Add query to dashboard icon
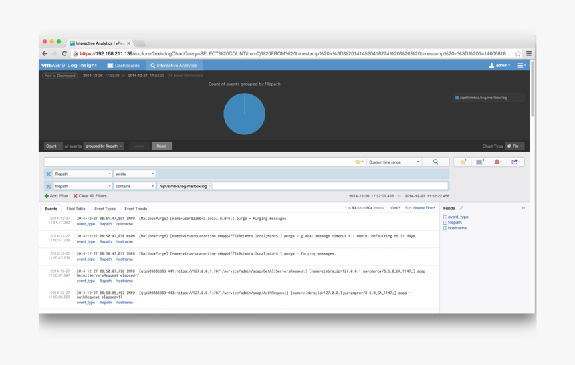 point(480,162)
